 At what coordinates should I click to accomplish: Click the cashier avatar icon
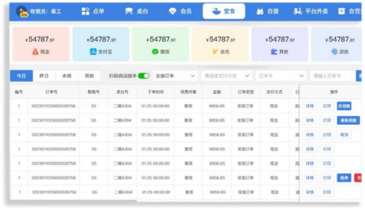coord(21,11)
